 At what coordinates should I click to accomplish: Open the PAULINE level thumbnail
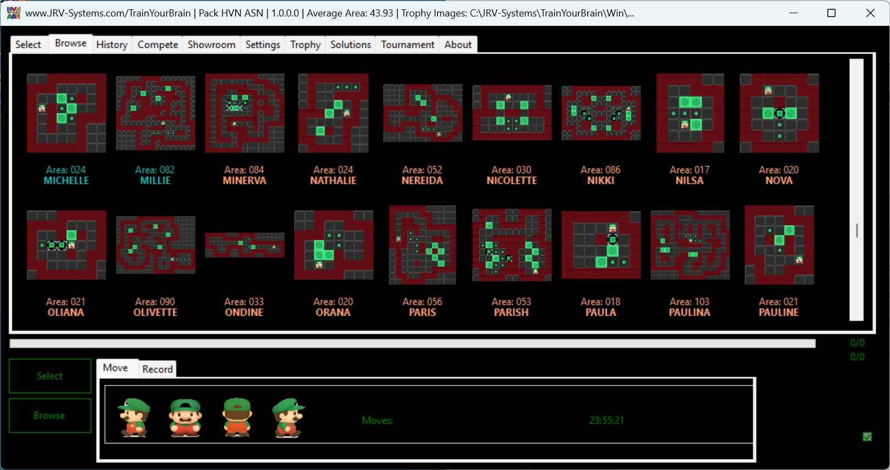tap(779, 245)
